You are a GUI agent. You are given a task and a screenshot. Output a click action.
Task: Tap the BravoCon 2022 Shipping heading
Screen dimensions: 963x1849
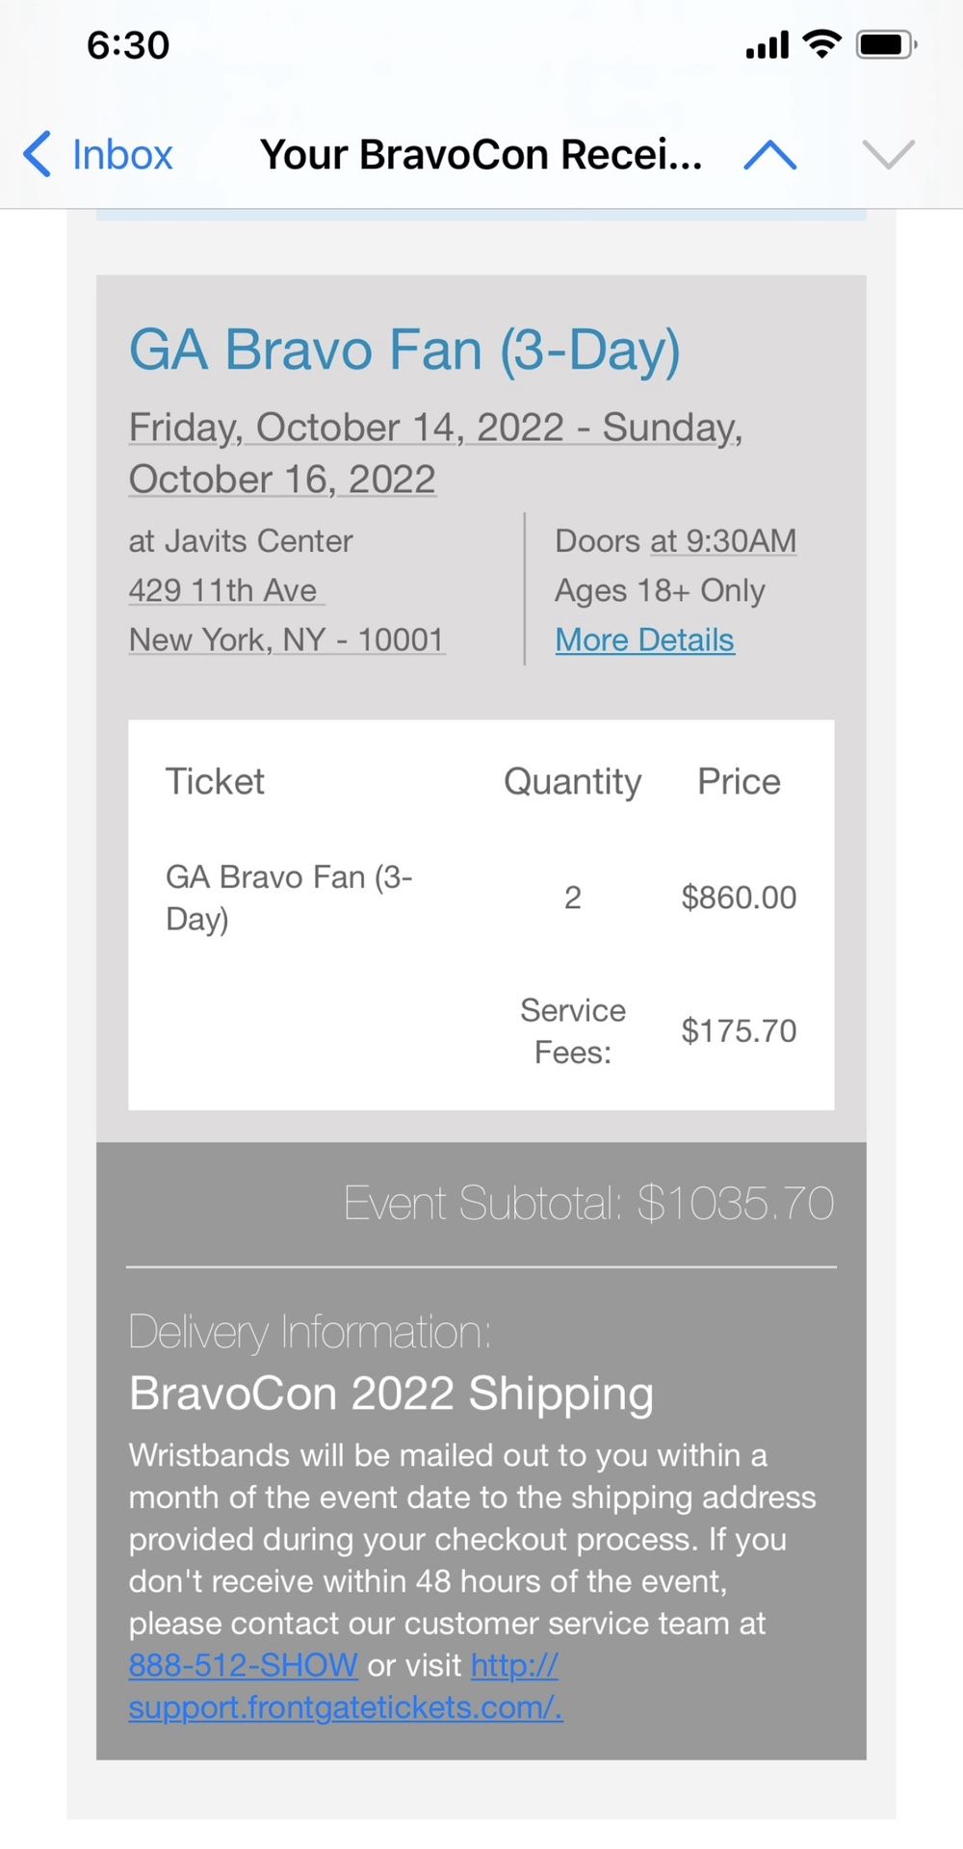pos(391,1393)
